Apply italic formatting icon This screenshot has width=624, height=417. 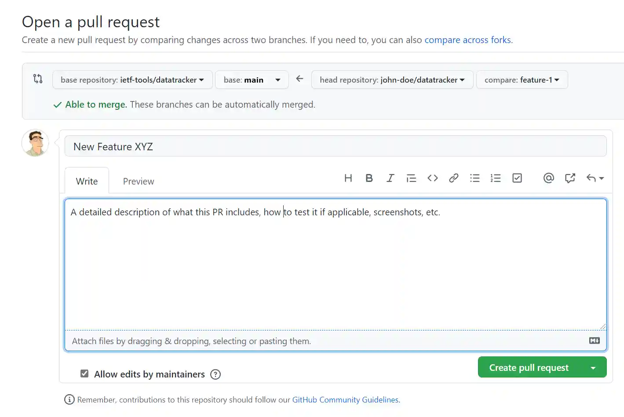point(390,178)
